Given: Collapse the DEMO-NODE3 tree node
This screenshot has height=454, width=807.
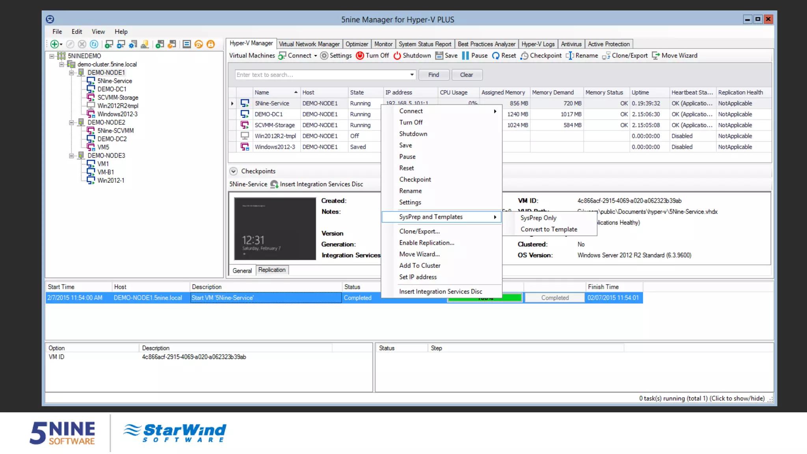Looking at the screenshot, I should pyautogui.click(x=71, y=156).
